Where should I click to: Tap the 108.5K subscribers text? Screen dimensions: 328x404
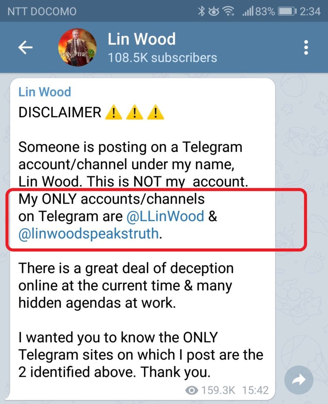coord(162,58)
